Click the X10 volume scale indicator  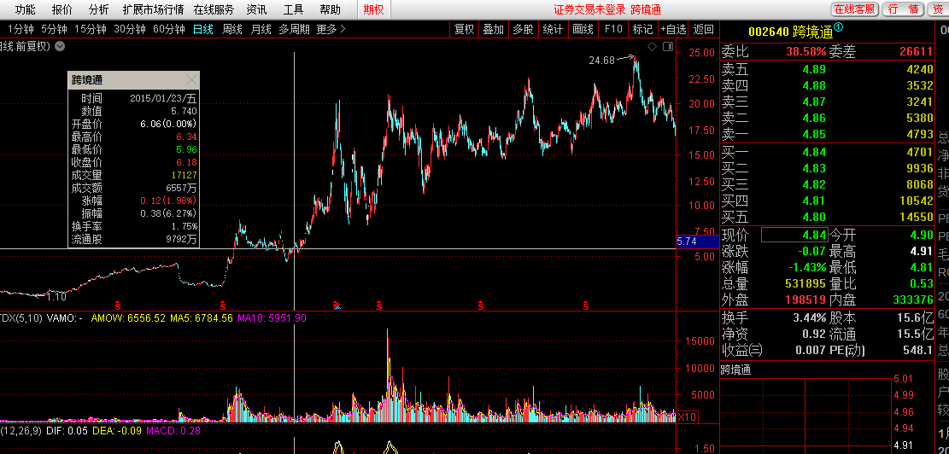687,416
